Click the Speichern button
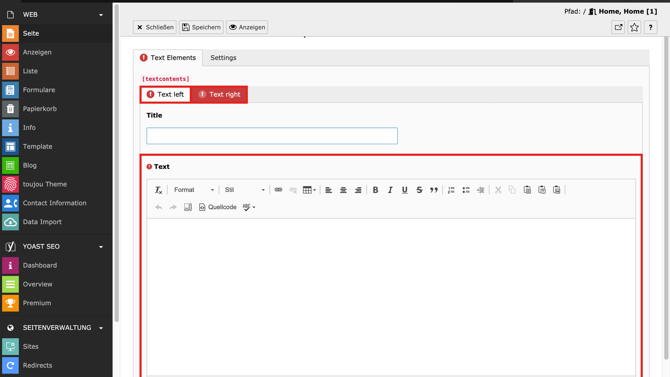 pos(201,27)
